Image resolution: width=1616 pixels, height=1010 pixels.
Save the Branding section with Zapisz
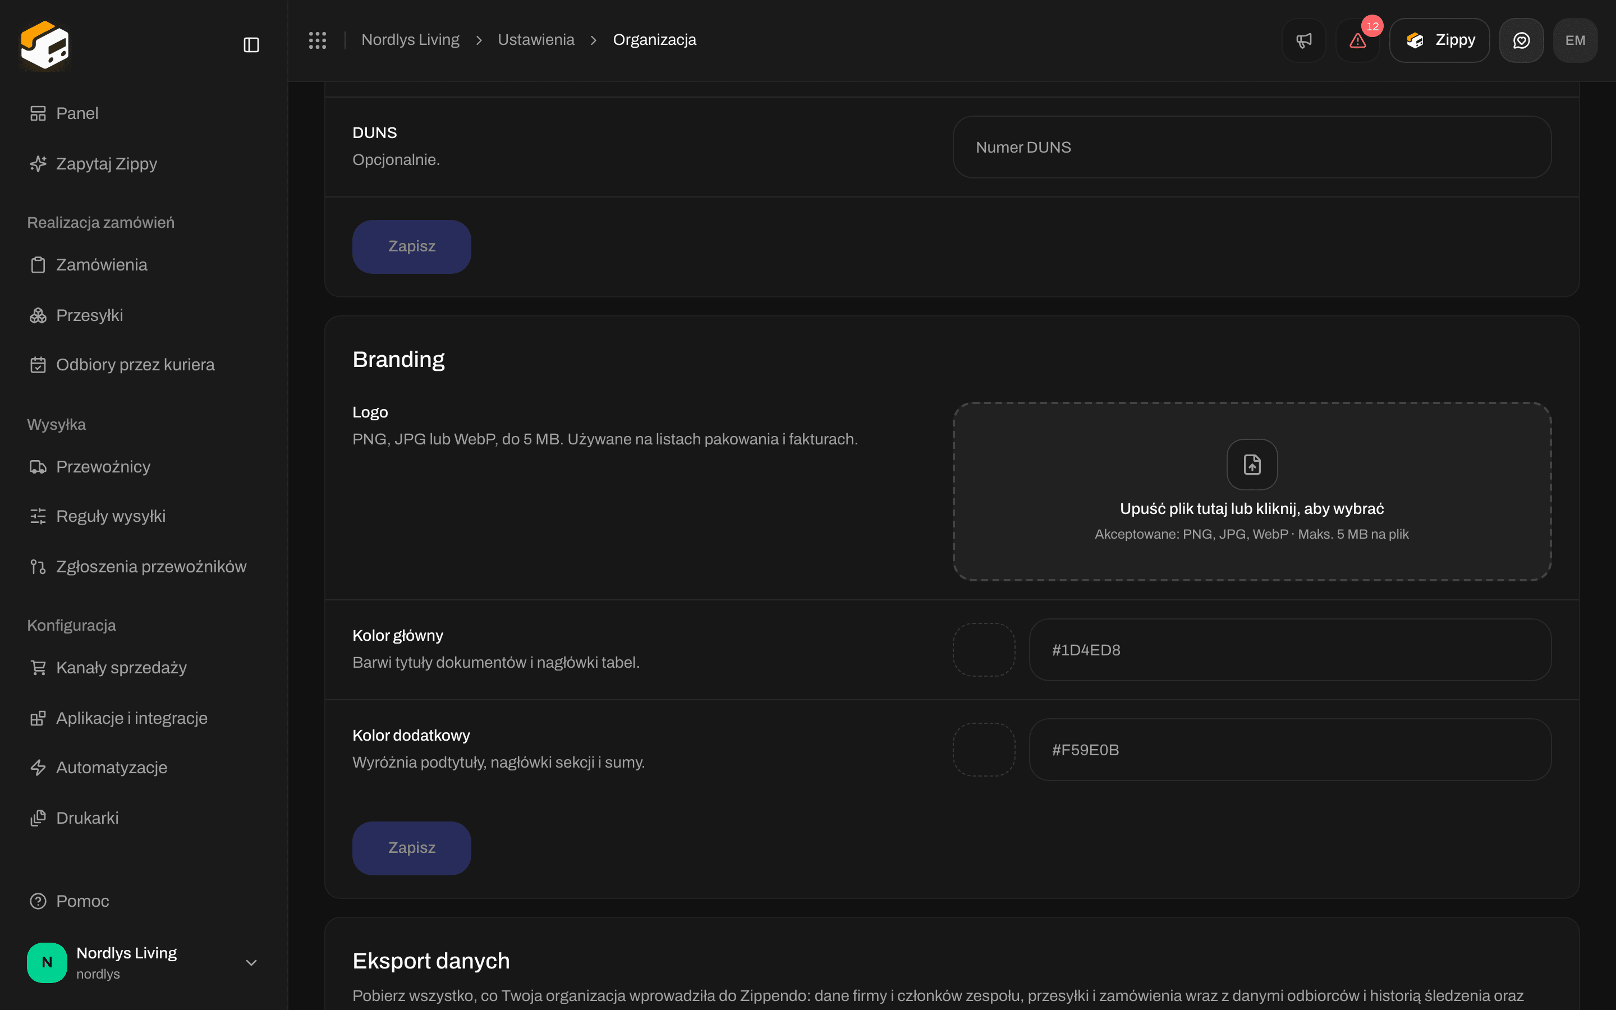coord(411,848)
